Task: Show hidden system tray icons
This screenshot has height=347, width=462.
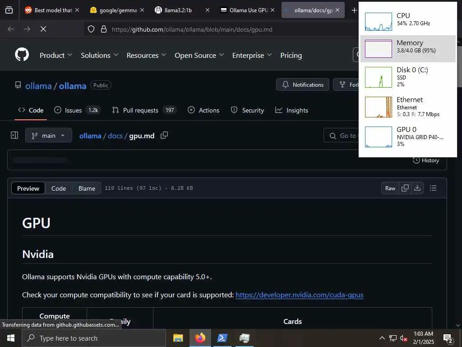Action: point(382,338)
